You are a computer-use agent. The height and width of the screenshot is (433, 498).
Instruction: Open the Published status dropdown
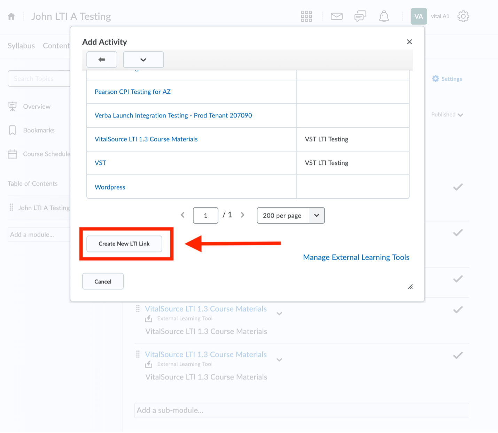[447, 115]
